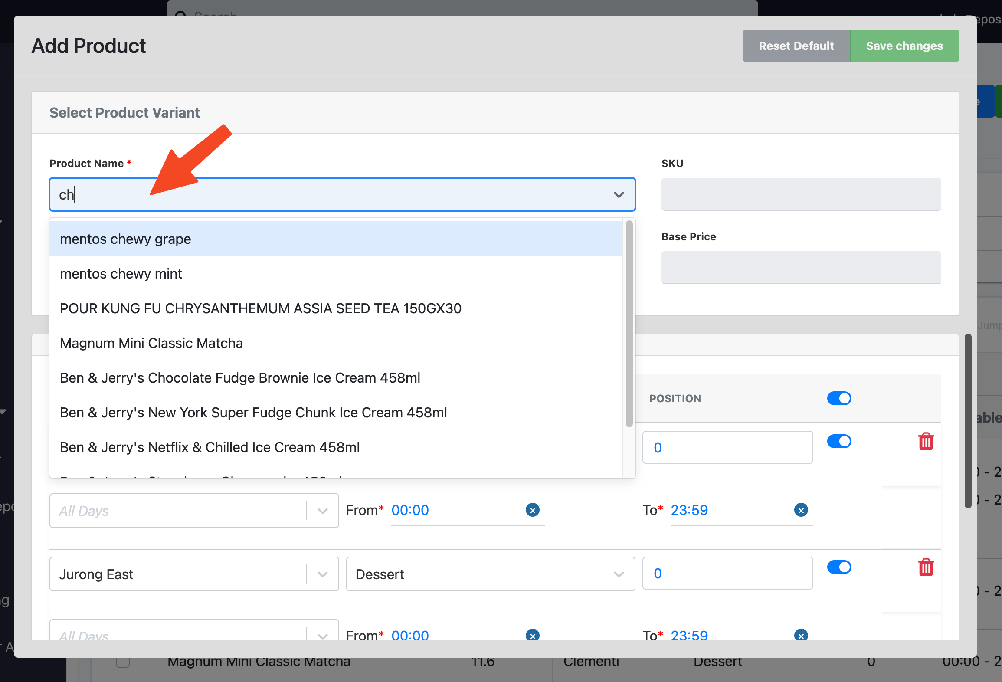
Task: Open the Dessert category dropdown
Action: [491, 574]
